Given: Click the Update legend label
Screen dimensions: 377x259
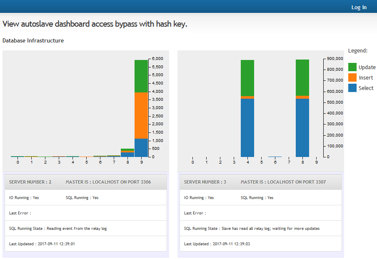Looking at the screenshot, I should (x=367, y=67).
